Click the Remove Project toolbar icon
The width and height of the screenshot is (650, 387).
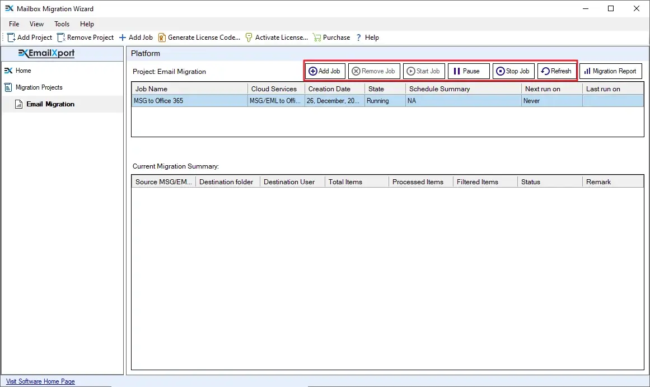pos(85,37)
